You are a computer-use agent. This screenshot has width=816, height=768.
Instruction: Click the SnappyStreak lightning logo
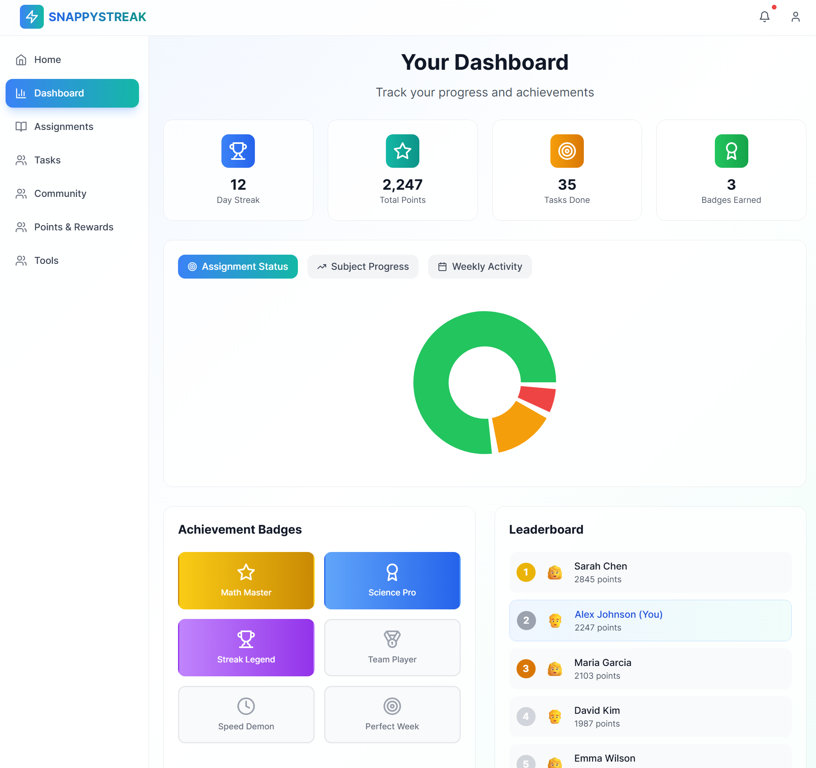(31, 17)
